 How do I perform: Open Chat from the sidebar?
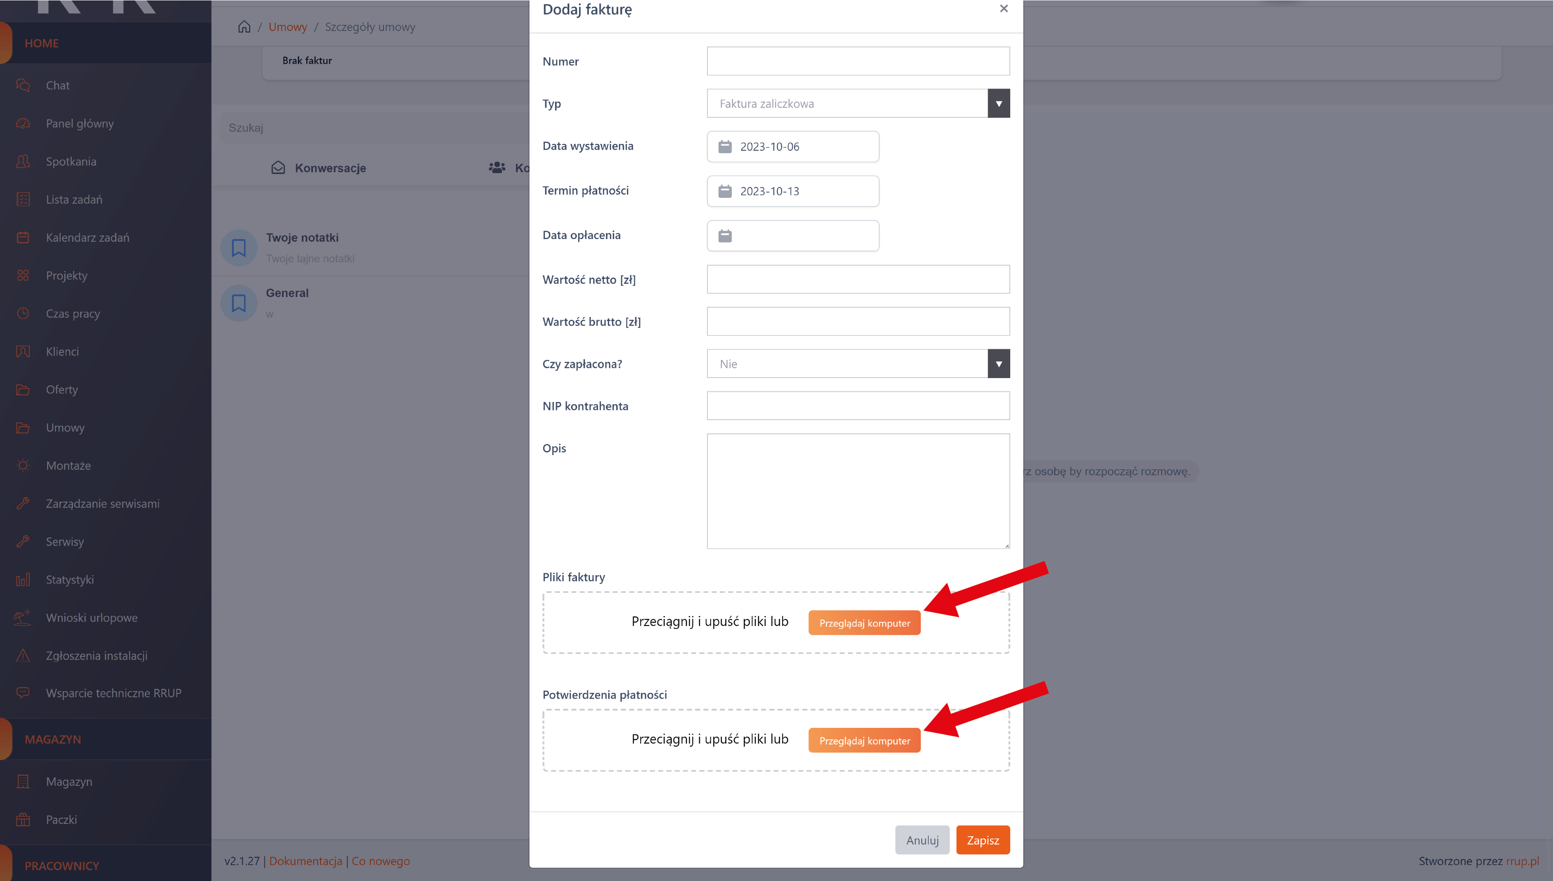(58, 85)
